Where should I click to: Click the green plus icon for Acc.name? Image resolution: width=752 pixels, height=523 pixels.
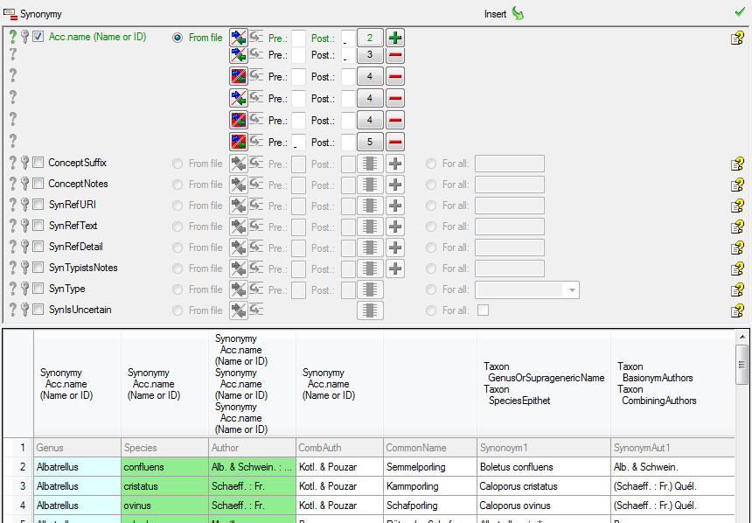[x=395, y=38]
